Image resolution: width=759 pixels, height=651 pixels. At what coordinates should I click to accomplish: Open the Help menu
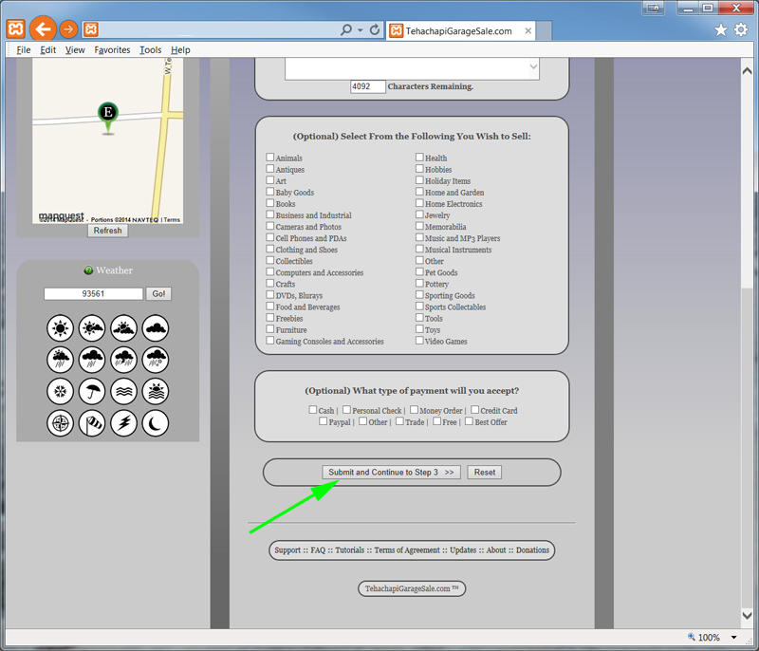[180, 50]
